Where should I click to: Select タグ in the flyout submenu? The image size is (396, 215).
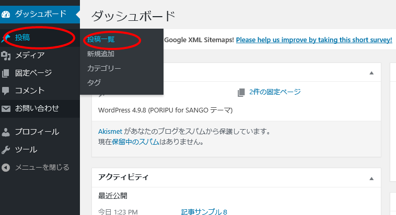pos(94,83)
